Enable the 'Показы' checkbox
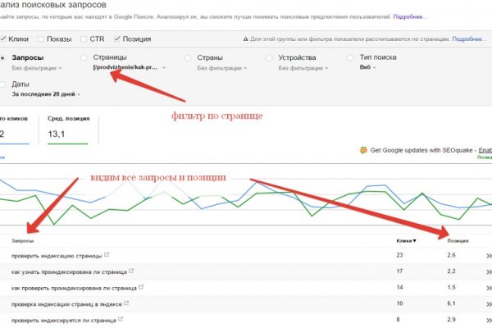The image size is (492, 328). (x=42, y=39)
